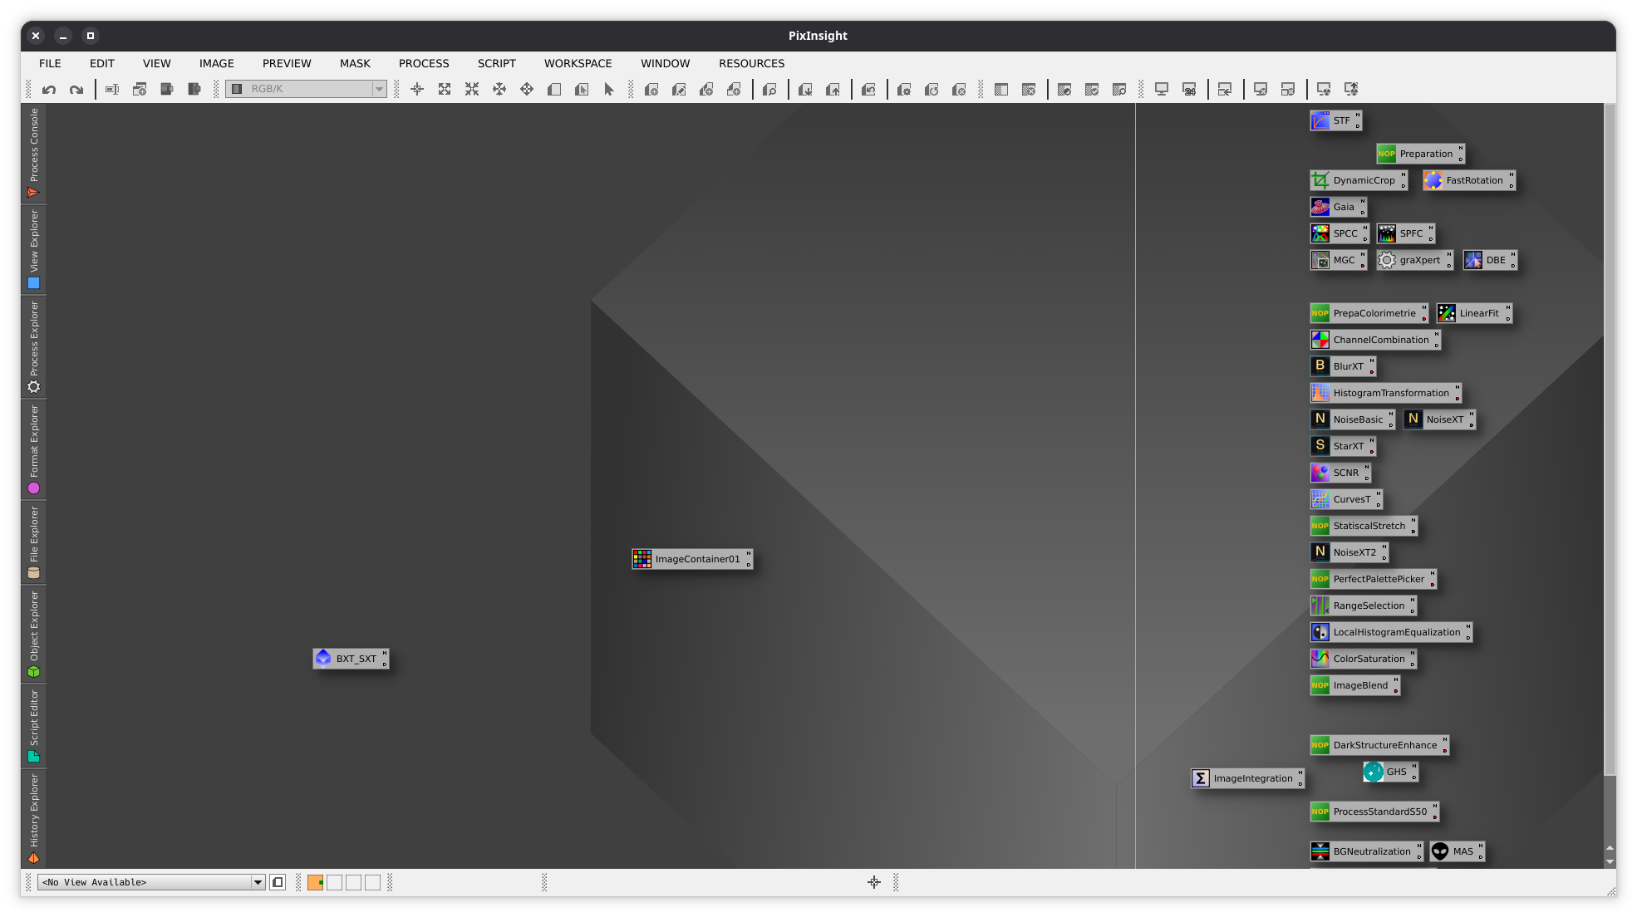Show the Process Explorer side panel
Viewport: 1637px width, 917px height.
(x=34, y=346)
